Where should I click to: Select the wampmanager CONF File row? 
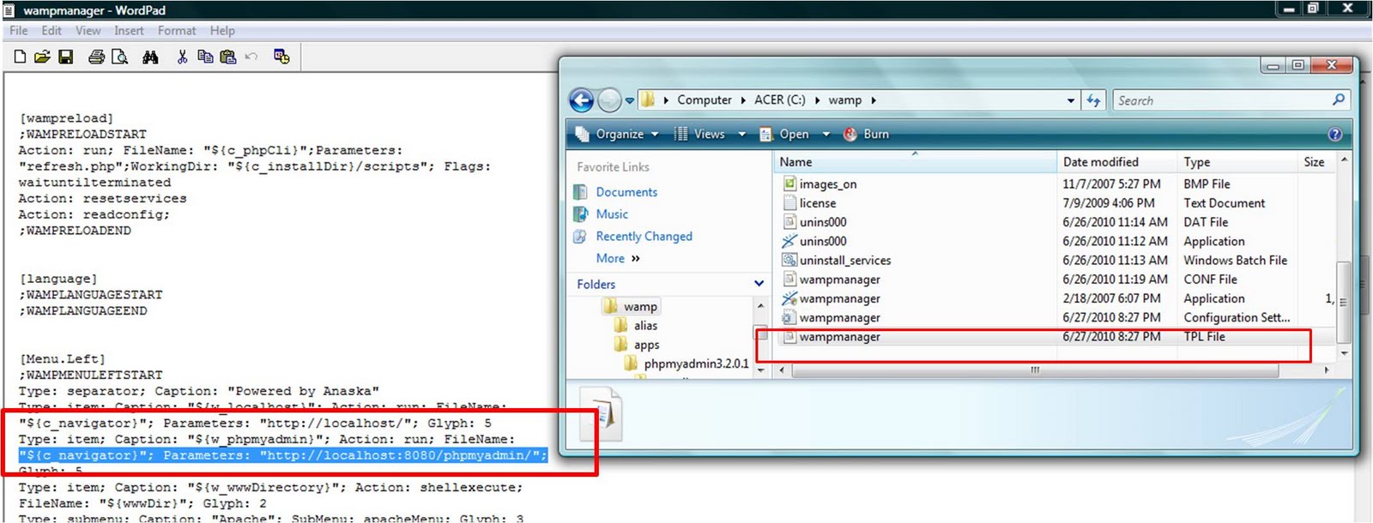tap(1055, 280)
